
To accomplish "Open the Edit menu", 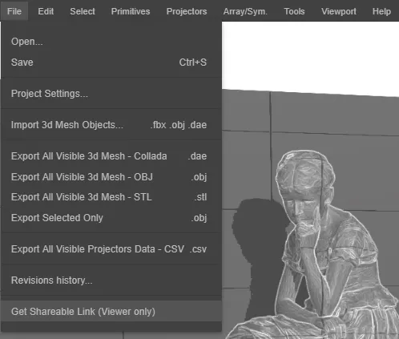I will click(46, 11).
